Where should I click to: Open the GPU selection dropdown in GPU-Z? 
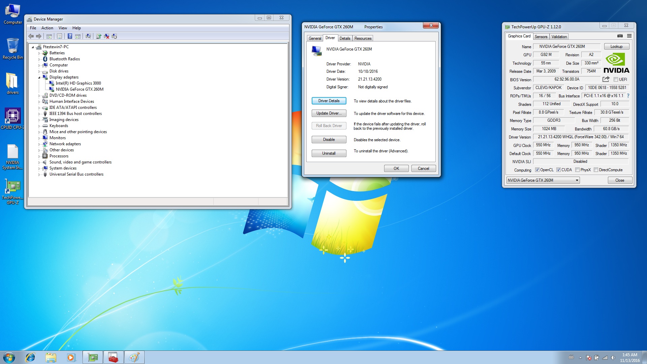tap(543, 180)
